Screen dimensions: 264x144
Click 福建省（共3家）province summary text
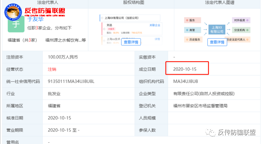coord(22,40)
